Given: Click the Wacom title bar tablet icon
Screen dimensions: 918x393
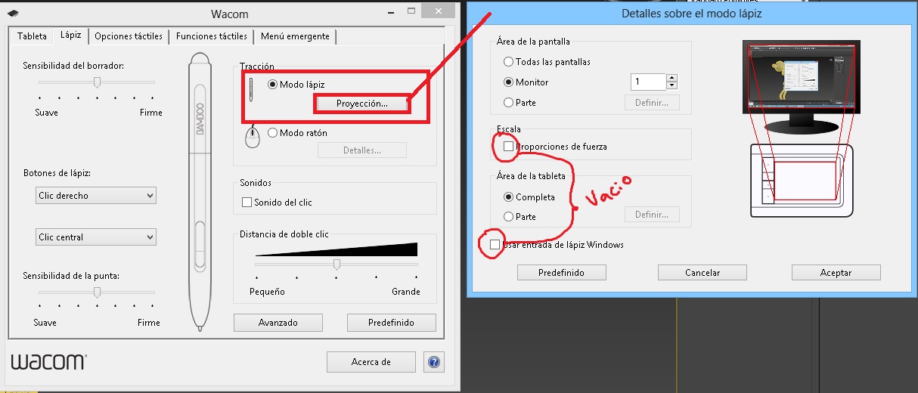Looking at the screenshot, I should pyautogui.click(x=14, y=14).
